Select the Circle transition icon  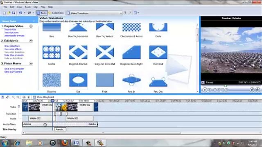(158, 27)
